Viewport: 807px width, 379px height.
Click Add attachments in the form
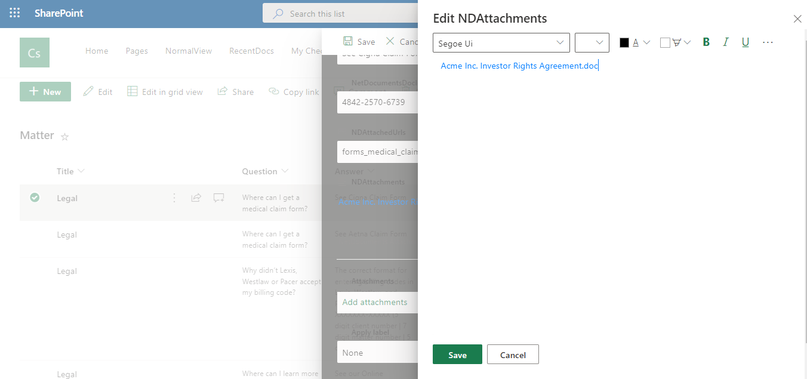click(375, 302)
